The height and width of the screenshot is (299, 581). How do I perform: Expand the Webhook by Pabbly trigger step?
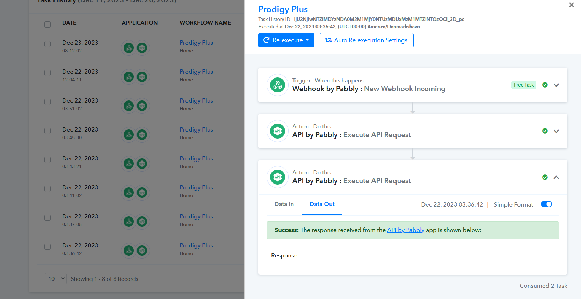(x=557, y=85)
